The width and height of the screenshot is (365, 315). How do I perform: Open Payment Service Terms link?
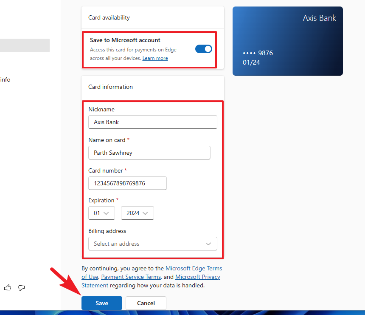[x=131, y=277]
